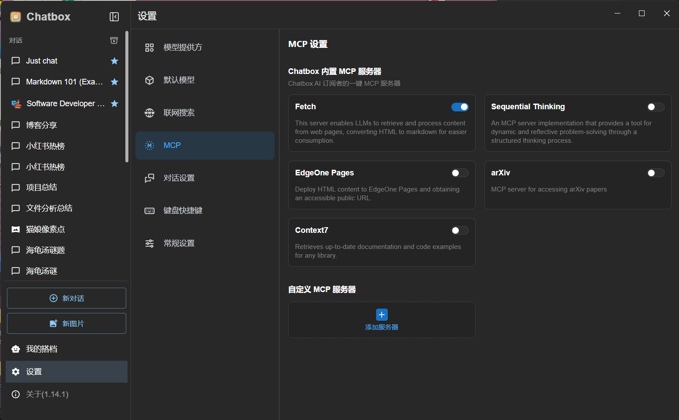Enable the EdgeOne Pages server toggle
679x420 pixels.
pyautogui.click(x=460, y=173)
